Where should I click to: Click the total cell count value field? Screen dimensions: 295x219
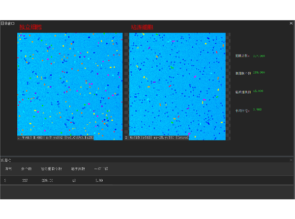pos(259,56)
